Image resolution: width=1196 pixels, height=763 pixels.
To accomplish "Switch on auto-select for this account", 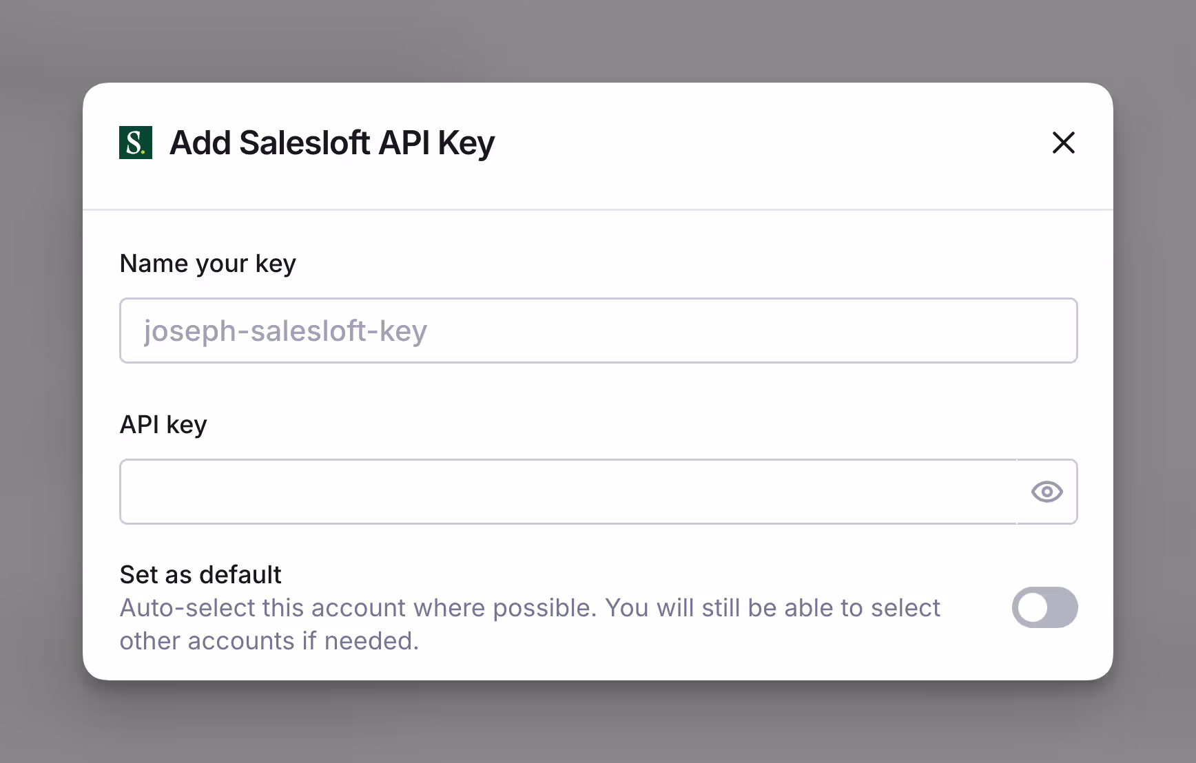I will [x=1044, y=607].
